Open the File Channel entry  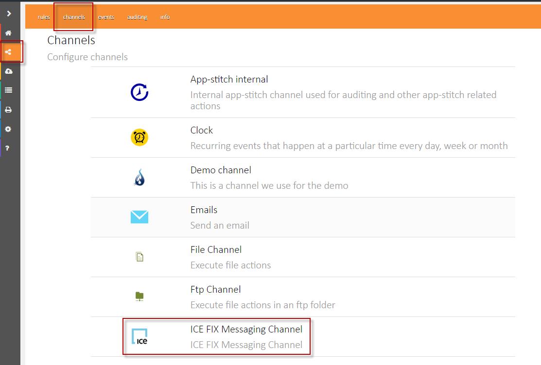coord(216,250)
